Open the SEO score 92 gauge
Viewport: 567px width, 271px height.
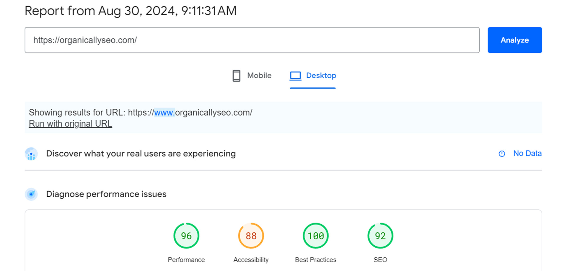pyautogui.click(x=380, y=236)
